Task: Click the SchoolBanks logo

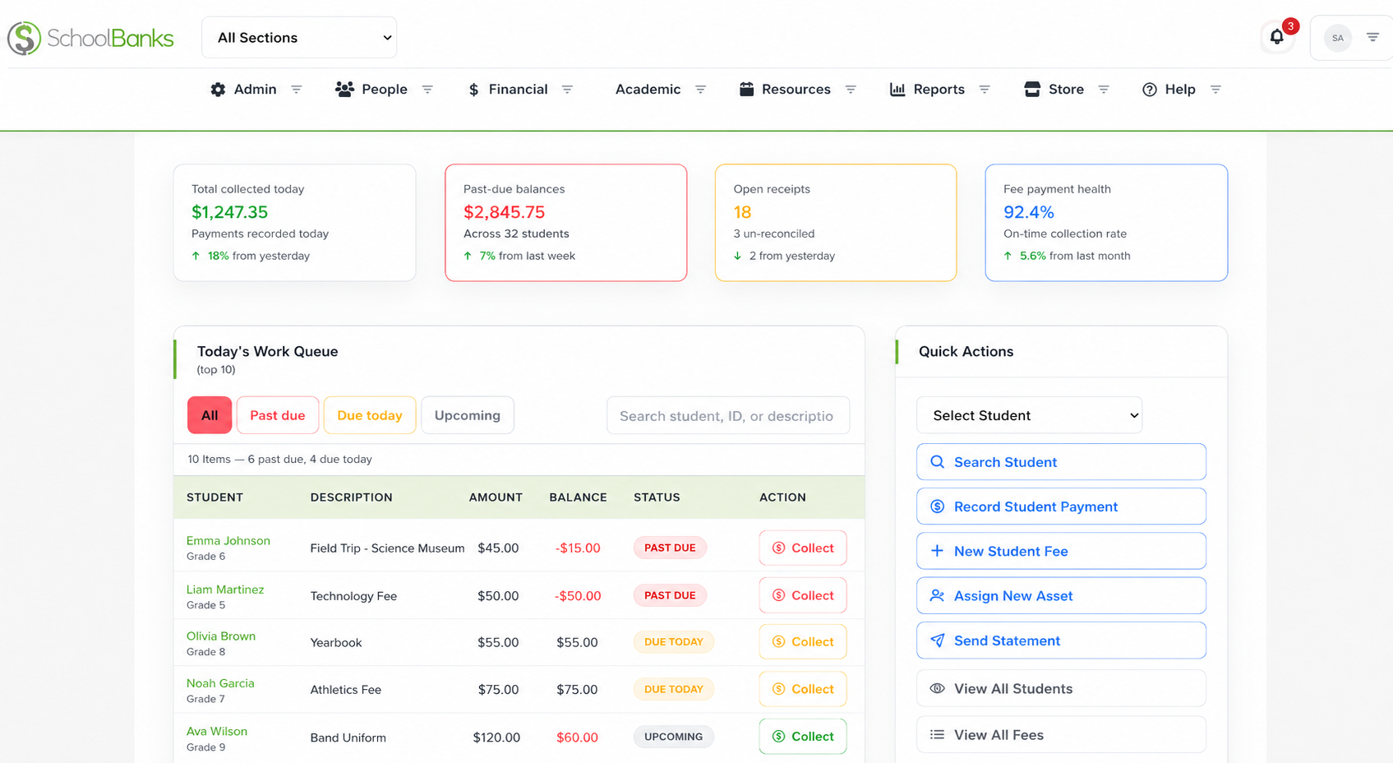Action: [90, 38]
